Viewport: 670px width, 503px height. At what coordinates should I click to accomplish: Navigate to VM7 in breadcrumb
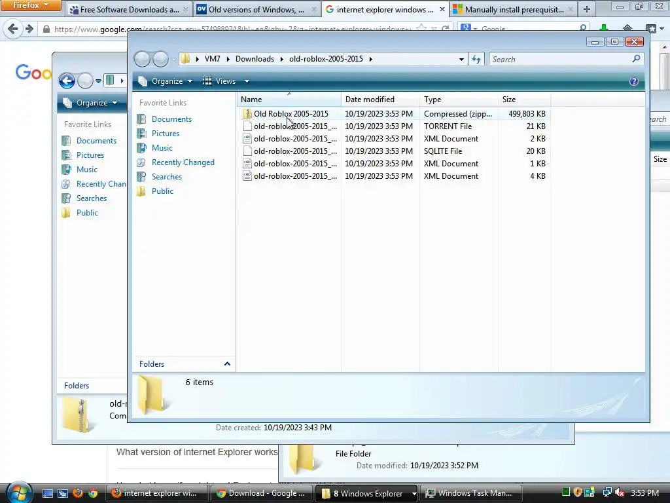213,59
